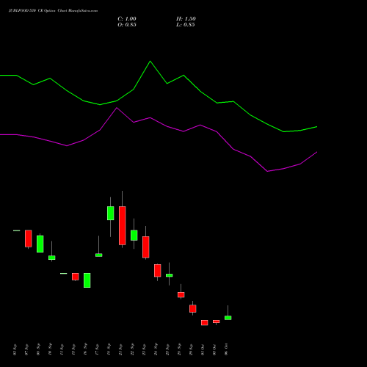Select the red candle for 07 Sep
Image resolution: width=367 pixels, height=367 pixels.
29,239
